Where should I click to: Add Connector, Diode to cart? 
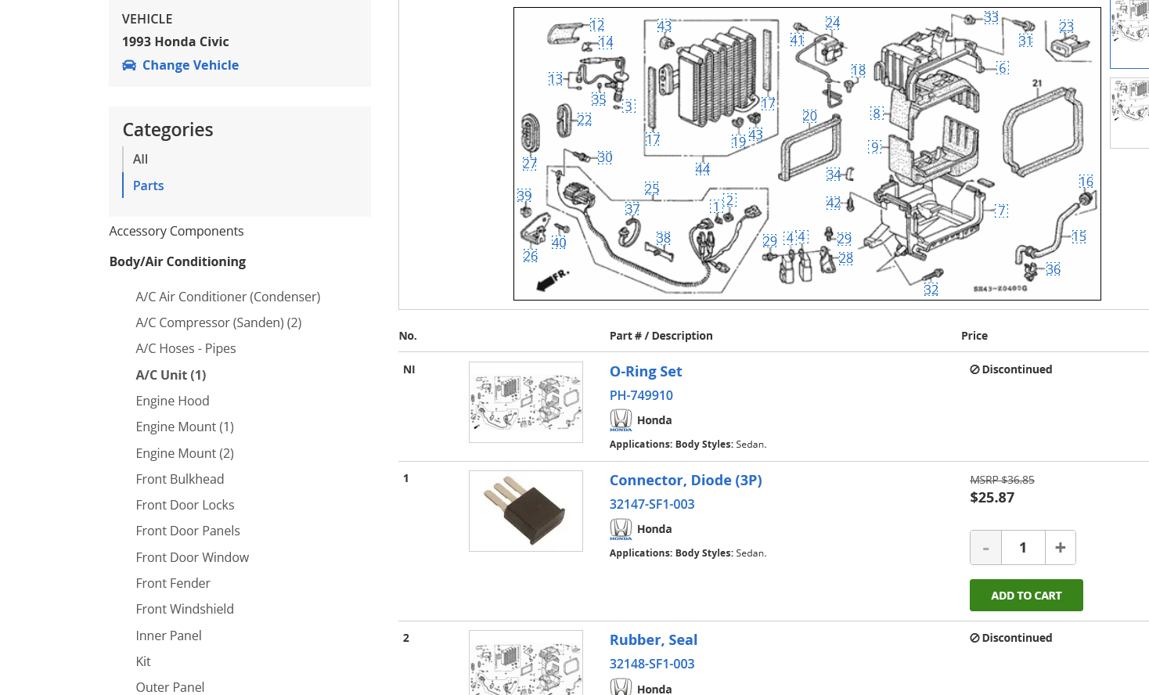click(1025, 596)
